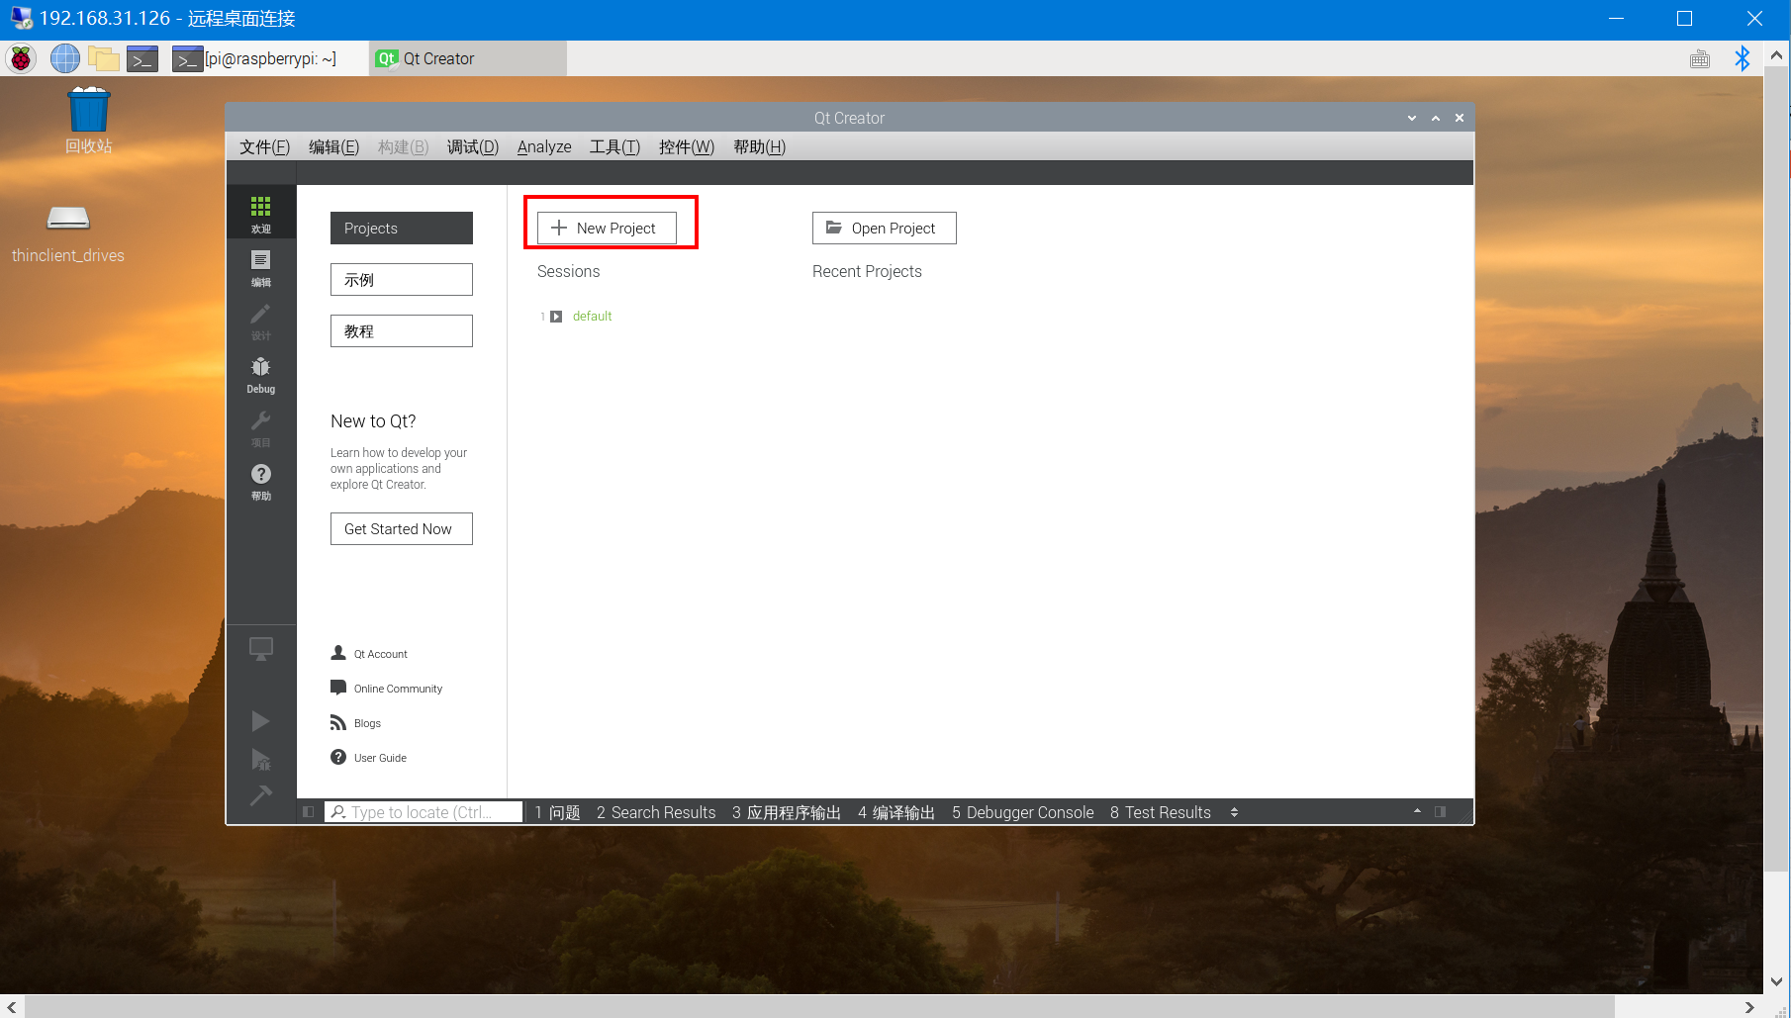
Task: Switch to the pi@raspberrypi terminal taskbar item
Action: pyautogui.click(x=268, y=58)
